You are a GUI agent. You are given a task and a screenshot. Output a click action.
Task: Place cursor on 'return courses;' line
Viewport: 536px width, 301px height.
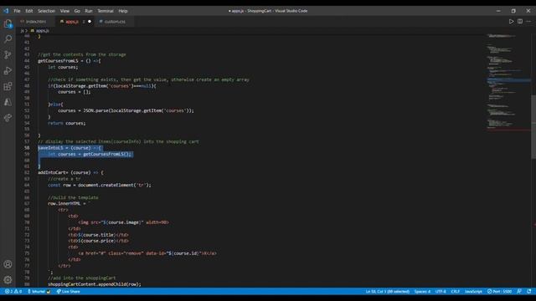click(x=67, y=123)
